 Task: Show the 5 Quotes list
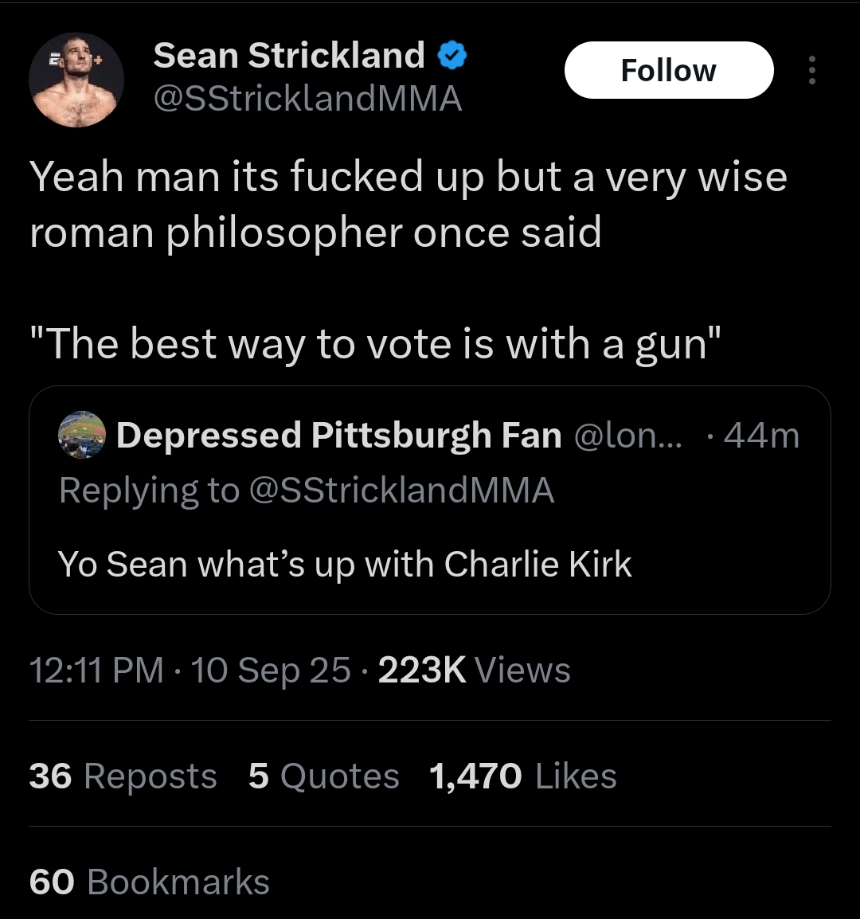tap(323, 776)
